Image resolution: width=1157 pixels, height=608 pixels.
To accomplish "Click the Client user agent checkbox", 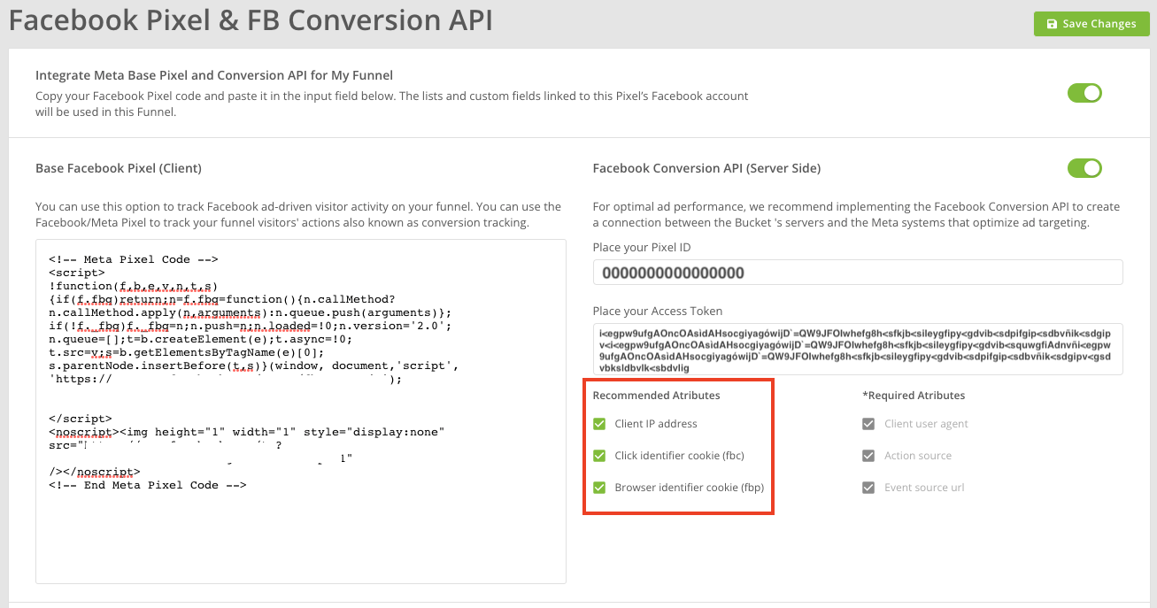I will (x=868, y=424).
